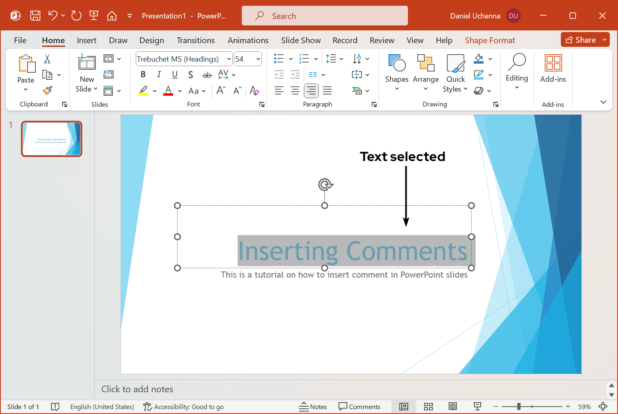Click the Fit slide to window icon
This screenshot has height=414, width=618.
[603, 407]
